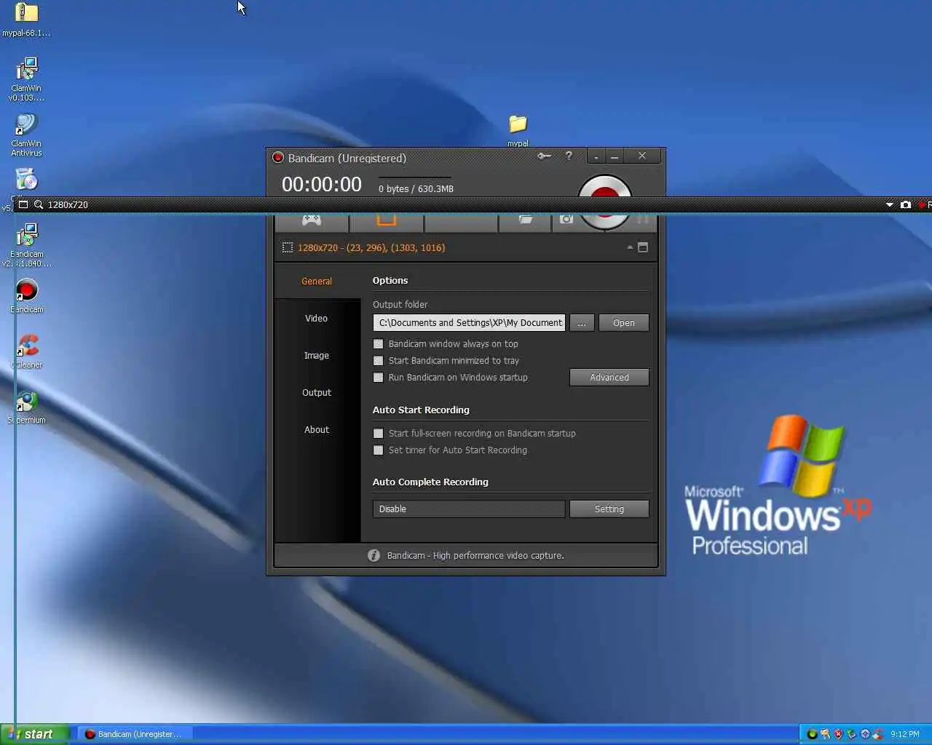
Task: Click the window icon next to collapse arrow
Action: [x=643, y=247]
